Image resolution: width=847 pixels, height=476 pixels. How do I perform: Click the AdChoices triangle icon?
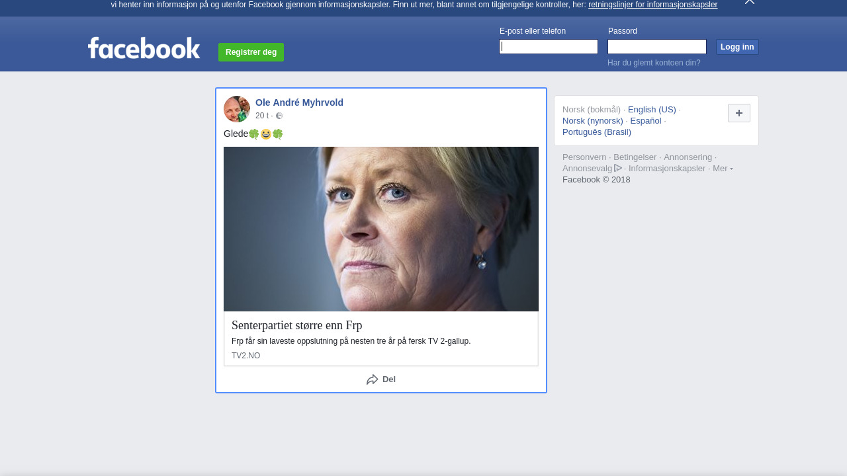(x=618, y=168)
